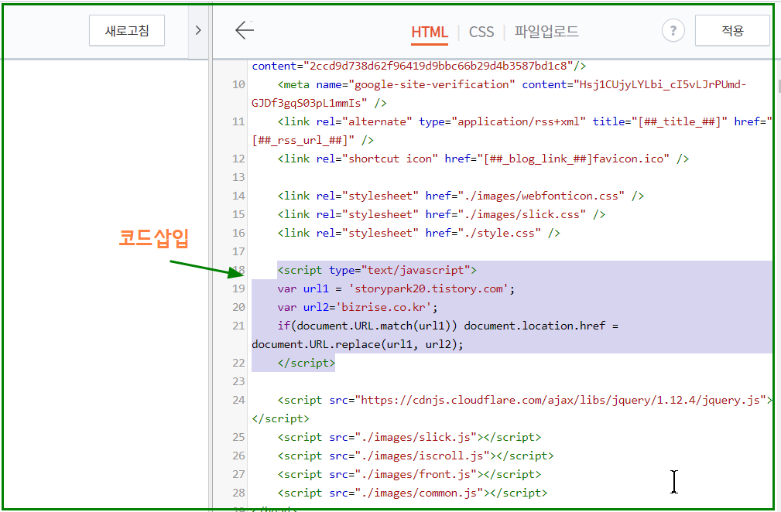Click the ./images/iscroll.js script line
The image size is (781, 512).
point(416,456)
